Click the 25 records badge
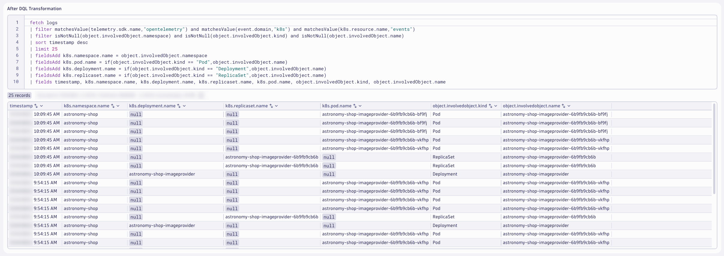Image resolution: width=724 pixels, height=256 pixels. [x=19, y=95]
